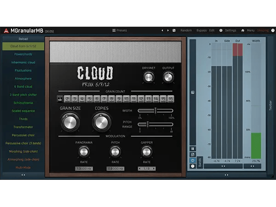Select the Powerchords preset
This screenshot has height=207, width=276.
23,54
